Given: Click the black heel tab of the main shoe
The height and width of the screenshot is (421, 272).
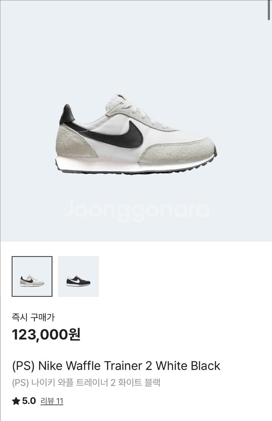Looking at the screenshot, I should coord(66,114).
